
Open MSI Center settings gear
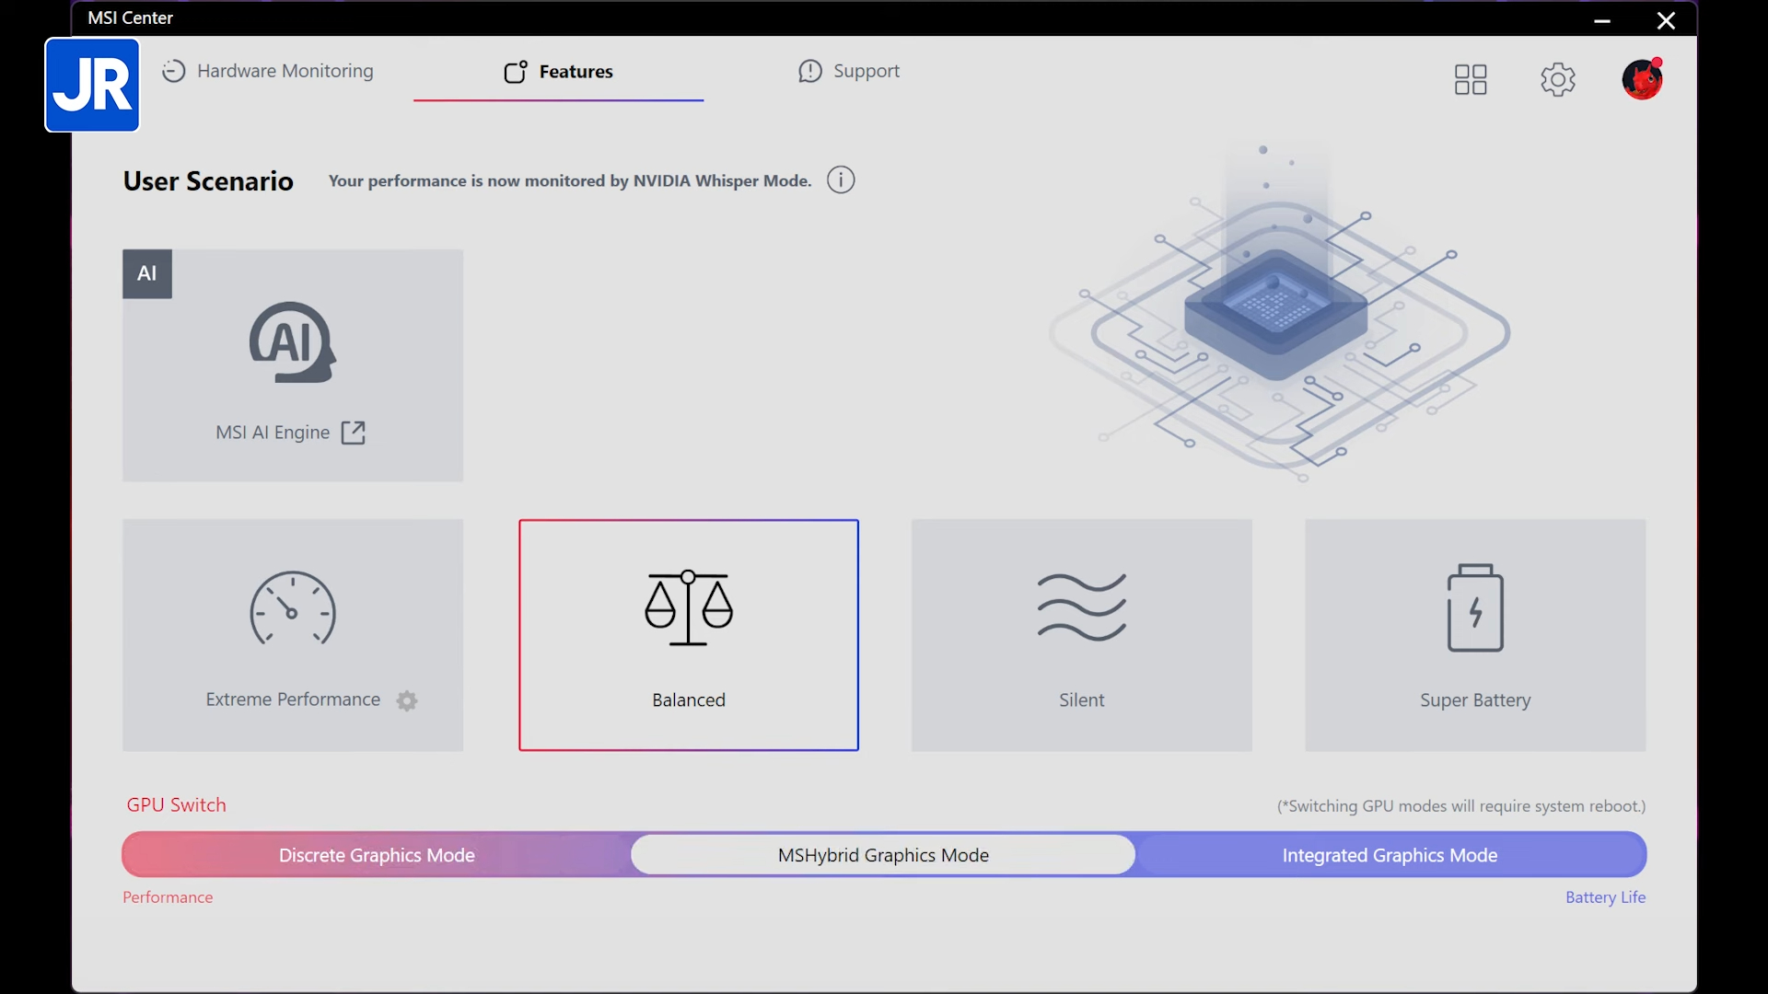1558,79
